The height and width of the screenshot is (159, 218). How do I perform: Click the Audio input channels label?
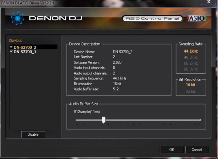pyautogui.click(x=90, y=68)
